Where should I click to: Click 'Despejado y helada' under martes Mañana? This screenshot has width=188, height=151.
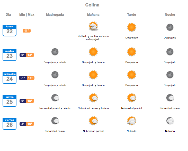click(x=93, y=62)
